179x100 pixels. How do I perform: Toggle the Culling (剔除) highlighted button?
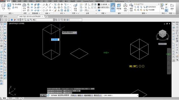pyautogui.click(x=113, y=7)
